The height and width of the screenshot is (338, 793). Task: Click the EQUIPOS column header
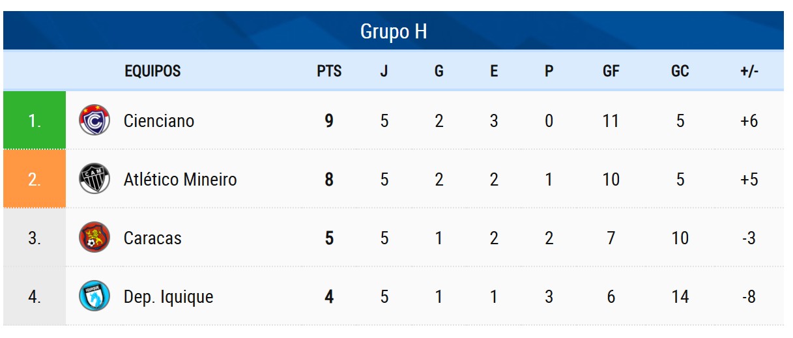[x=152, y=71]
